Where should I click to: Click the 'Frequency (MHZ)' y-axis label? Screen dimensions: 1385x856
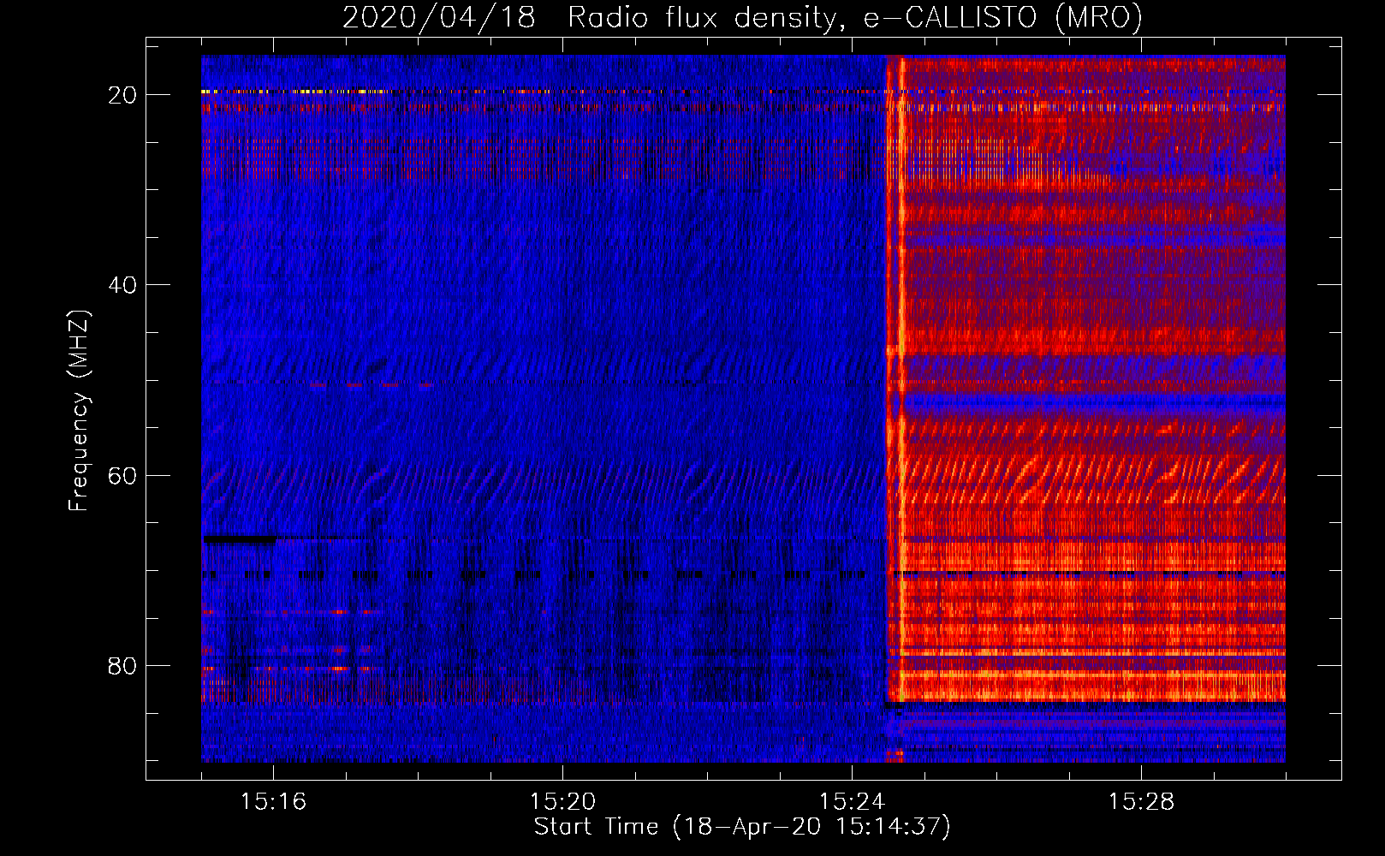79,412
